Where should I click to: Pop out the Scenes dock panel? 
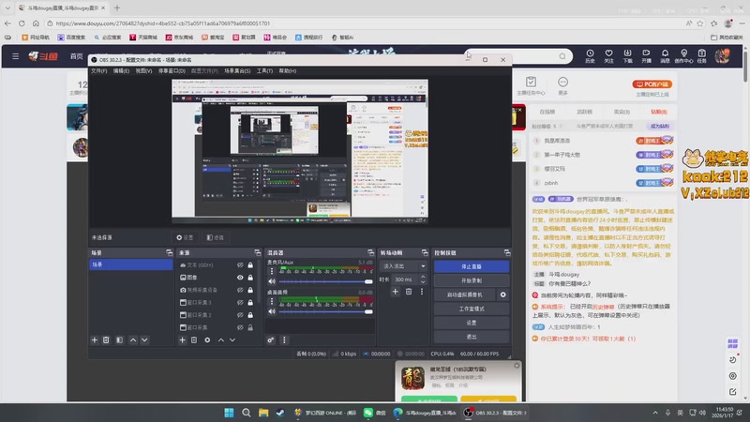pos(169,252)
